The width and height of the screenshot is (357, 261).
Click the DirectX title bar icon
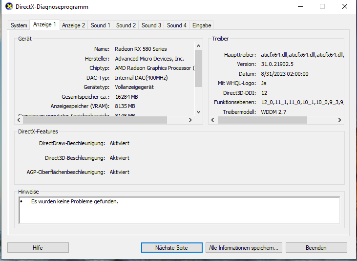9,6
